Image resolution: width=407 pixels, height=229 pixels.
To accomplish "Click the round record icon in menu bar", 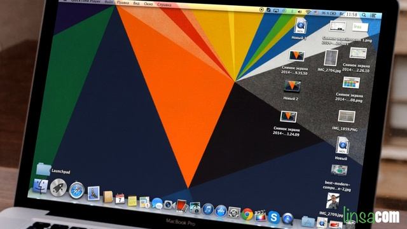I will click(261, 10).
